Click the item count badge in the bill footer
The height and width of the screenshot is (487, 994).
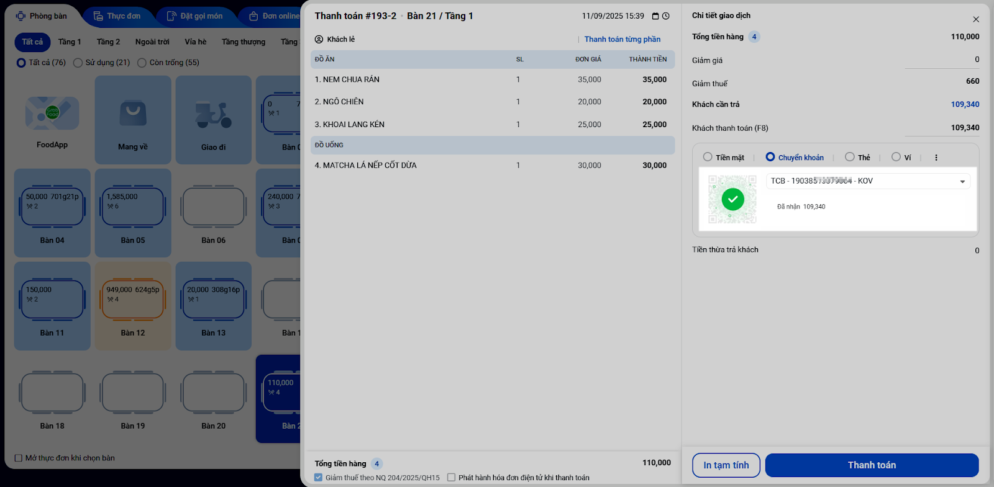click(x=376, y=463)
